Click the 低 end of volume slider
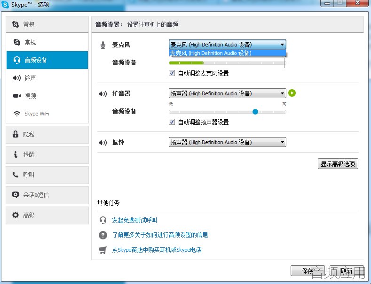The height and width of the screenshot is (284, 371). tap(171, 104)
